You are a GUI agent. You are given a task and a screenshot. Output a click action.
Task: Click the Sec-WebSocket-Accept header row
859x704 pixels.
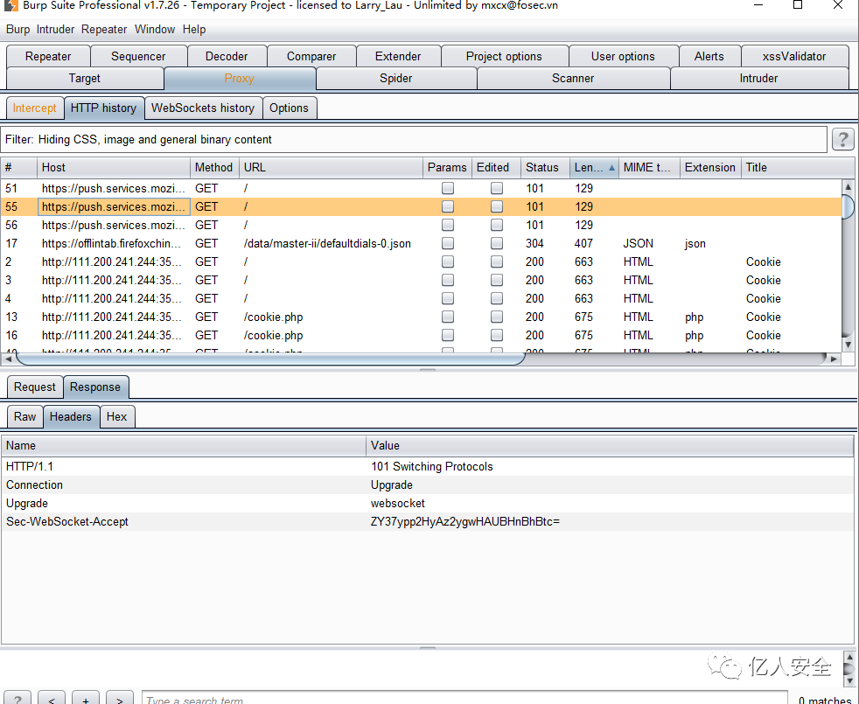pos(427,521)
